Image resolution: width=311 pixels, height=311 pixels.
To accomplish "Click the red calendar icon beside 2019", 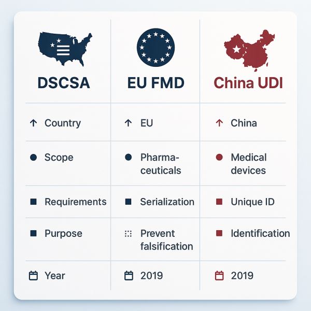I will (x=219, y=275).
